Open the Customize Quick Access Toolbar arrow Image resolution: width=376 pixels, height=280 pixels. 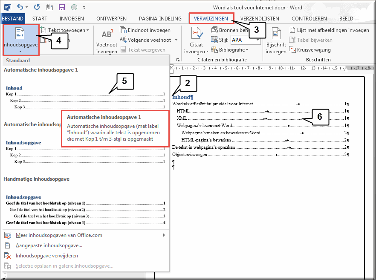(x=84, y=8)
